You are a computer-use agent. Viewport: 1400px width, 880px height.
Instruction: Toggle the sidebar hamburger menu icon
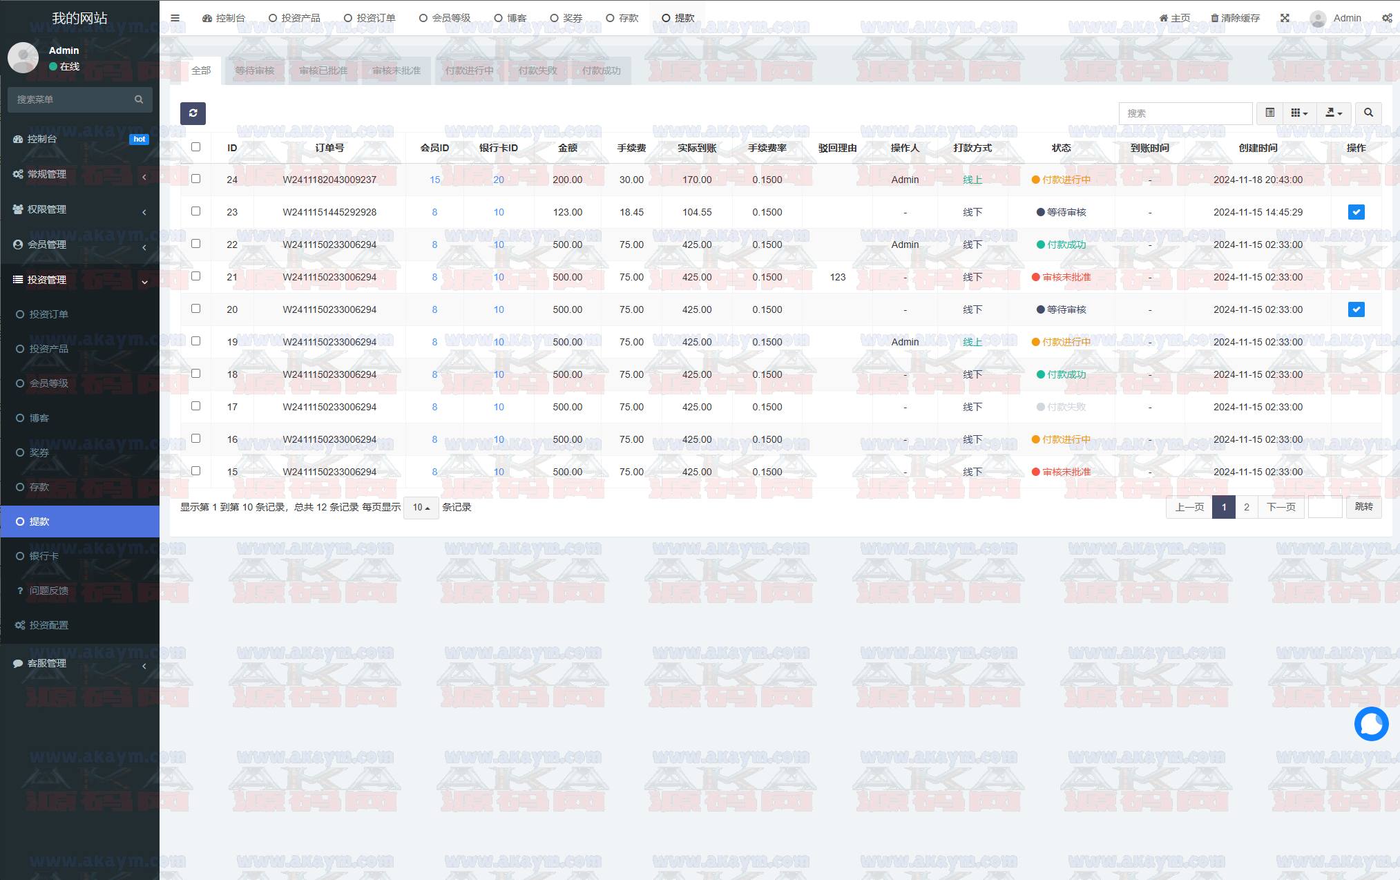click(x=175, y=18)
